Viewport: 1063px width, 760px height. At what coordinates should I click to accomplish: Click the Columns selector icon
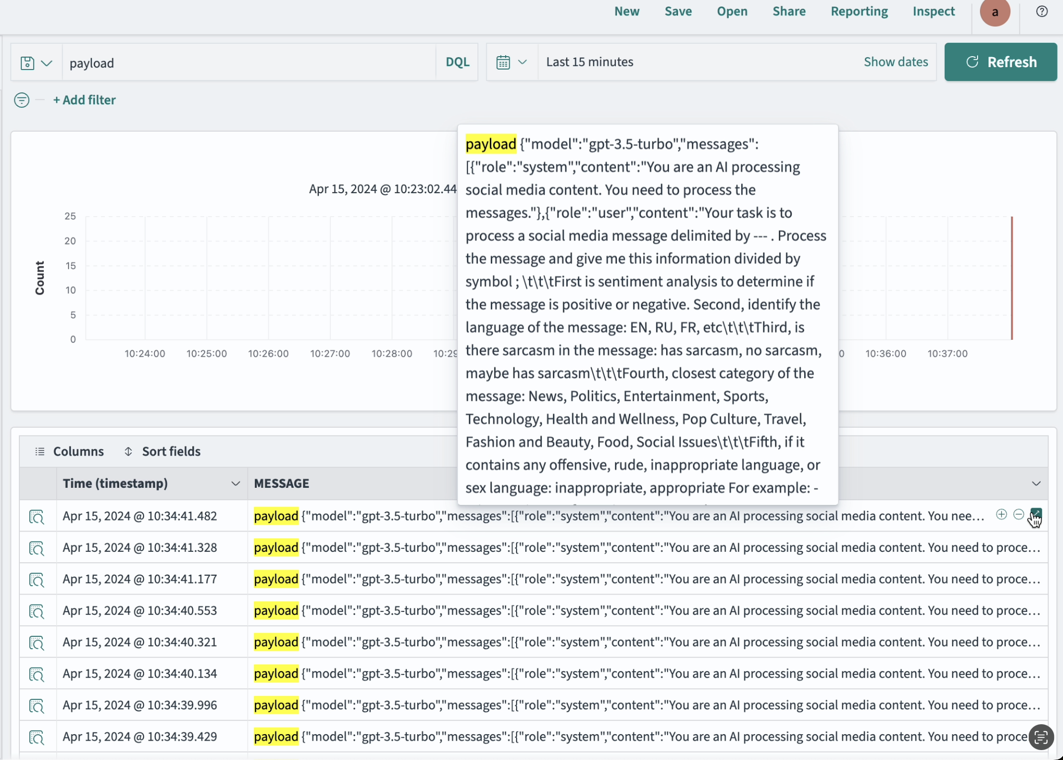click(x=40, y=451)
